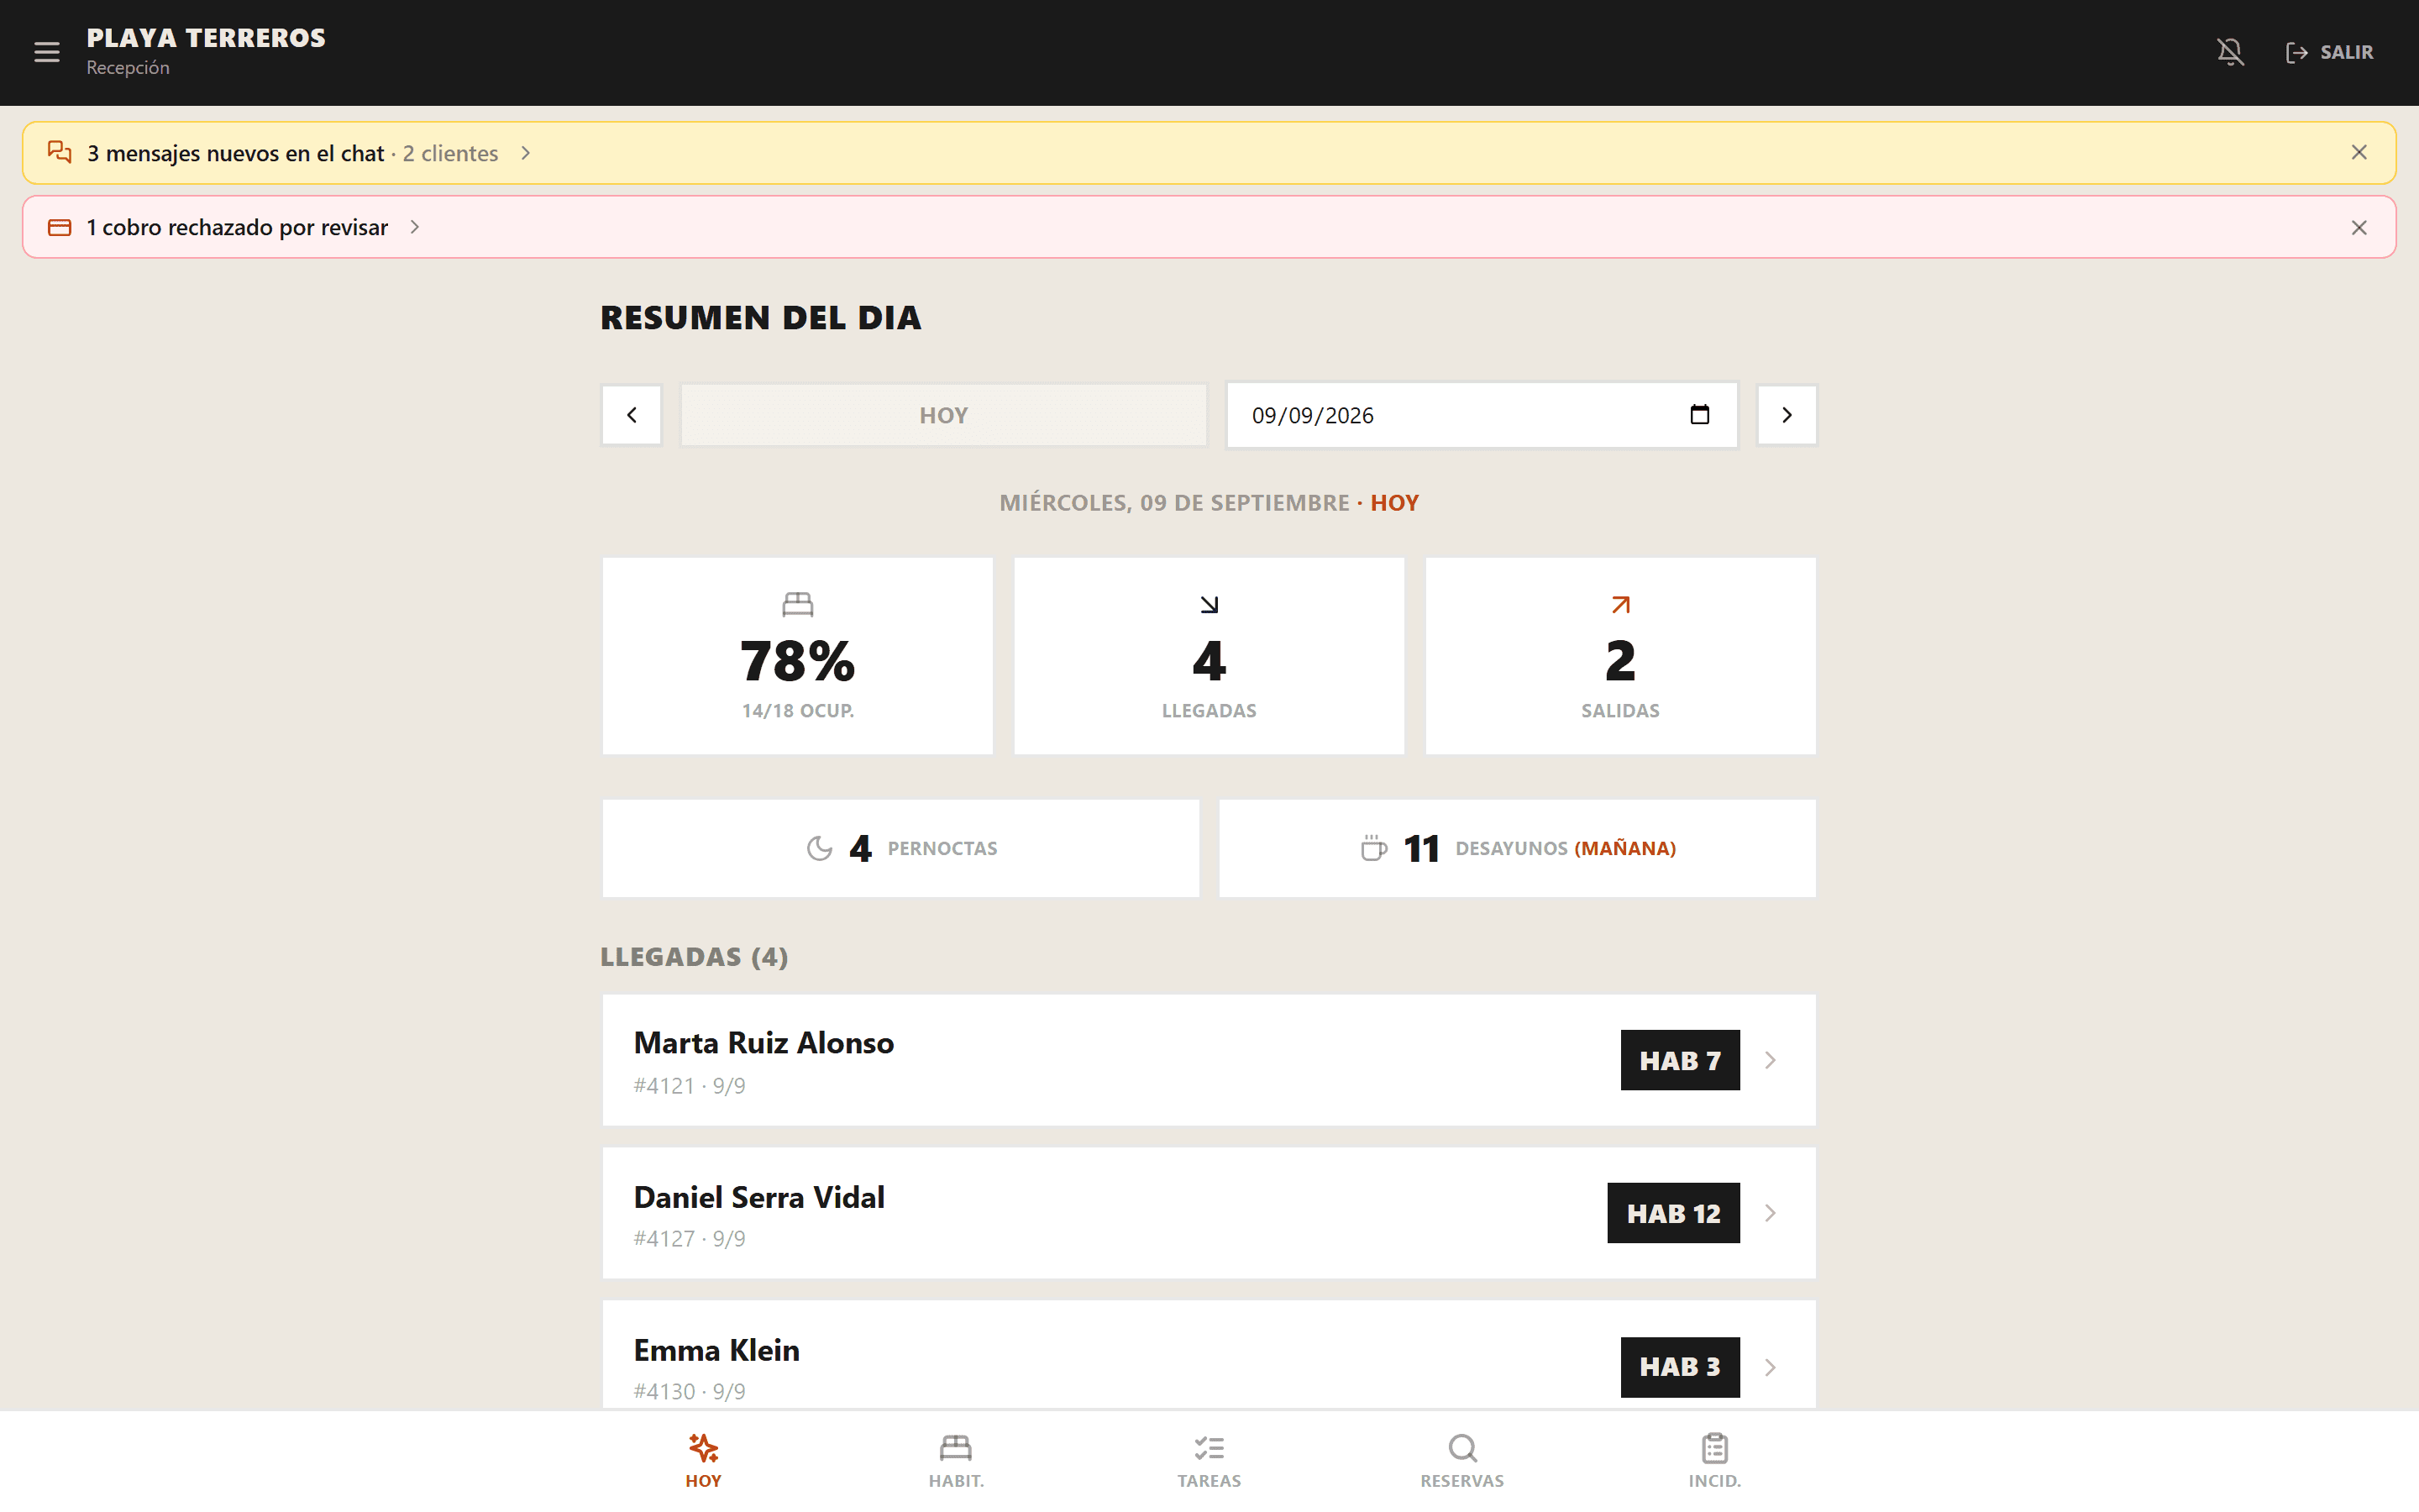Viewport: 2419px width, 1512px height.
Task: Click the bed occupancy icon
Action: coord(798,604)
